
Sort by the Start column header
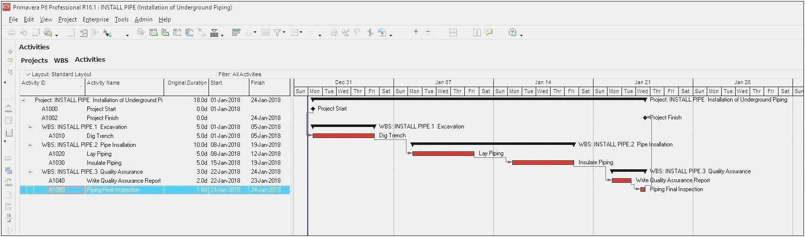229,87
